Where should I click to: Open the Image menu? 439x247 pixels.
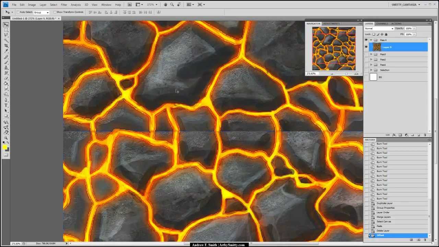(x=32, y=5)
